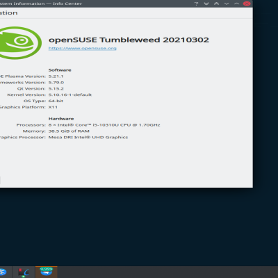Select the Frameworks version value 5.79.0
278x278 pixels.
click(56, 83)
